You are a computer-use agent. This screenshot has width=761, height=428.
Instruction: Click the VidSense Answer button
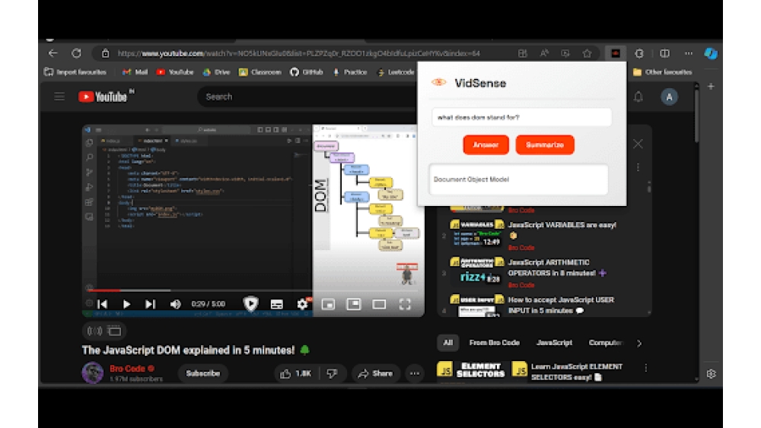pos(486,145)
